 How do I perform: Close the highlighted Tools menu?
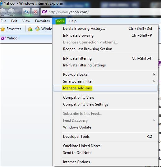(59, 21)
